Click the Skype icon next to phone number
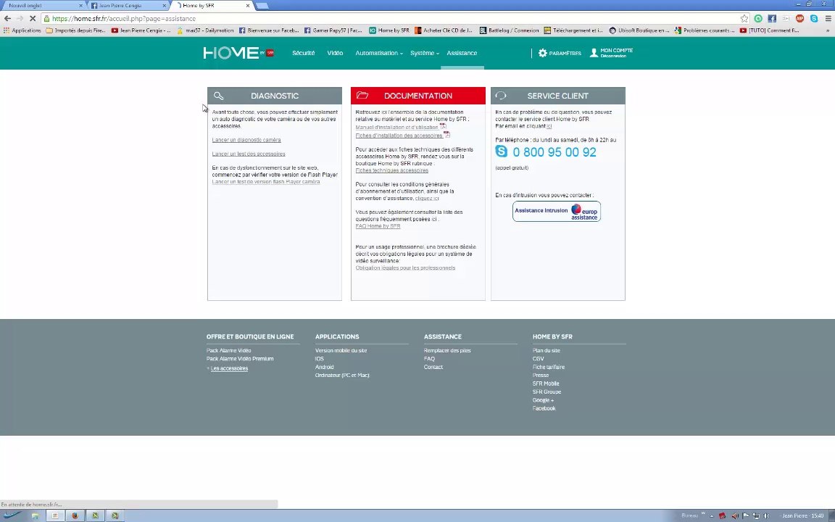This screenshot has height=522, width=835. [501, 152]
